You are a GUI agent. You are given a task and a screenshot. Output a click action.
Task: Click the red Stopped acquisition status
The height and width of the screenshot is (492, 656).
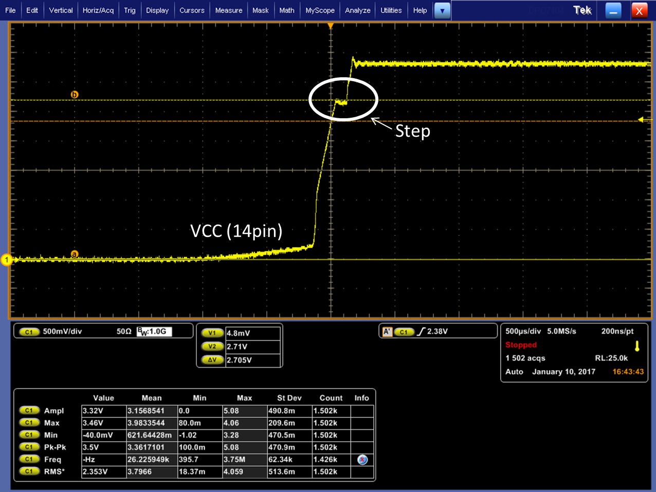(521, 345)
